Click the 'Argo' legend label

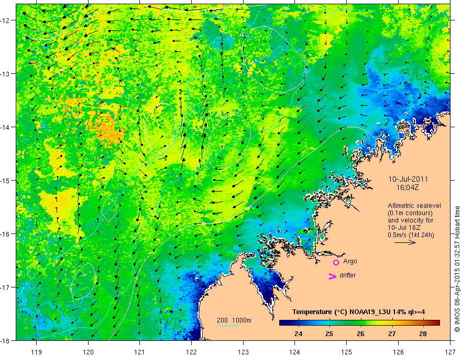[350, 261]
